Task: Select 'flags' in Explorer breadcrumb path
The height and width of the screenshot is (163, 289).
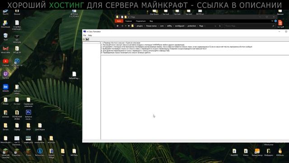Action: click(201, 26)
